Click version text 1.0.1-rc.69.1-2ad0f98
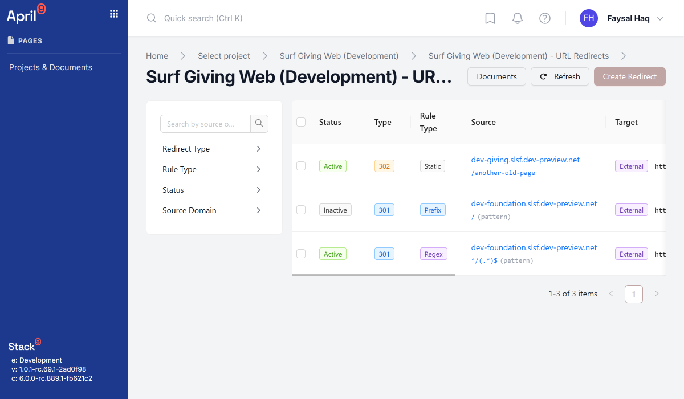 (49, 369)
